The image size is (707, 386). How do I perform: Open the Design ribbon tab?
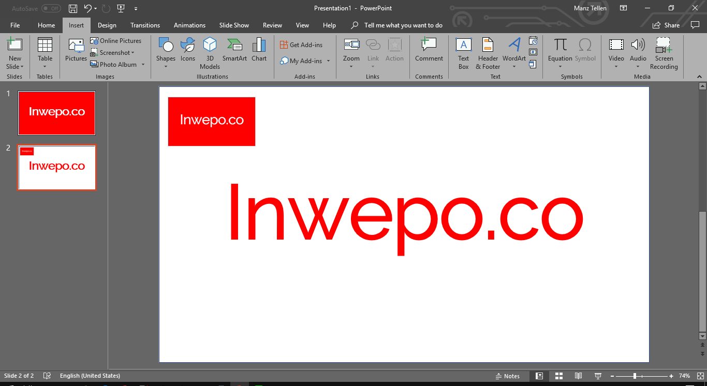coord(107,25)
